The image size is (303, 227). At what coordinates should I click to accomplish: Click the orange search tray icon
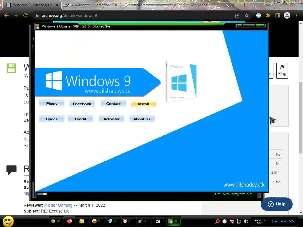coord(217,221)
